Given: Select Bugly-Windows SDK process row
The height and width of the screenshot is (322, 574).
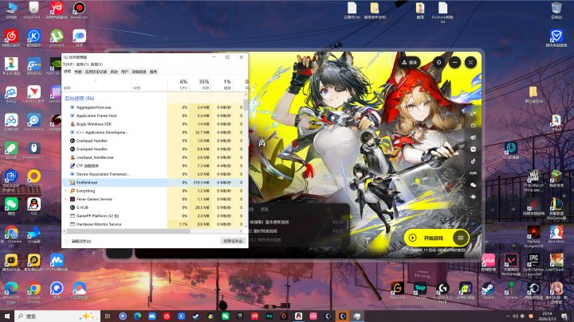Looking at the screenshot, I should tap(153, 124).
